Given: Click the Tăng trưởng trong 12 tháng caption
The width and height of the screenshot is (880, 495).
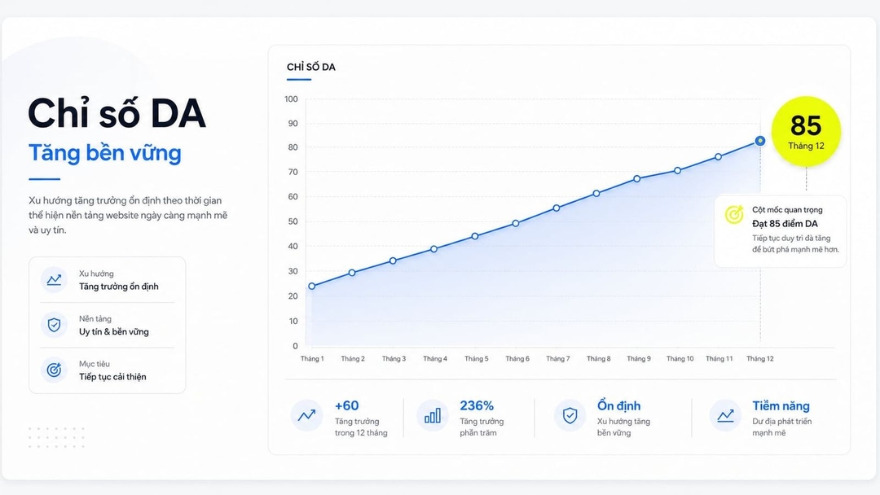Looking at the screenshot, I should (x=361, y=427).
